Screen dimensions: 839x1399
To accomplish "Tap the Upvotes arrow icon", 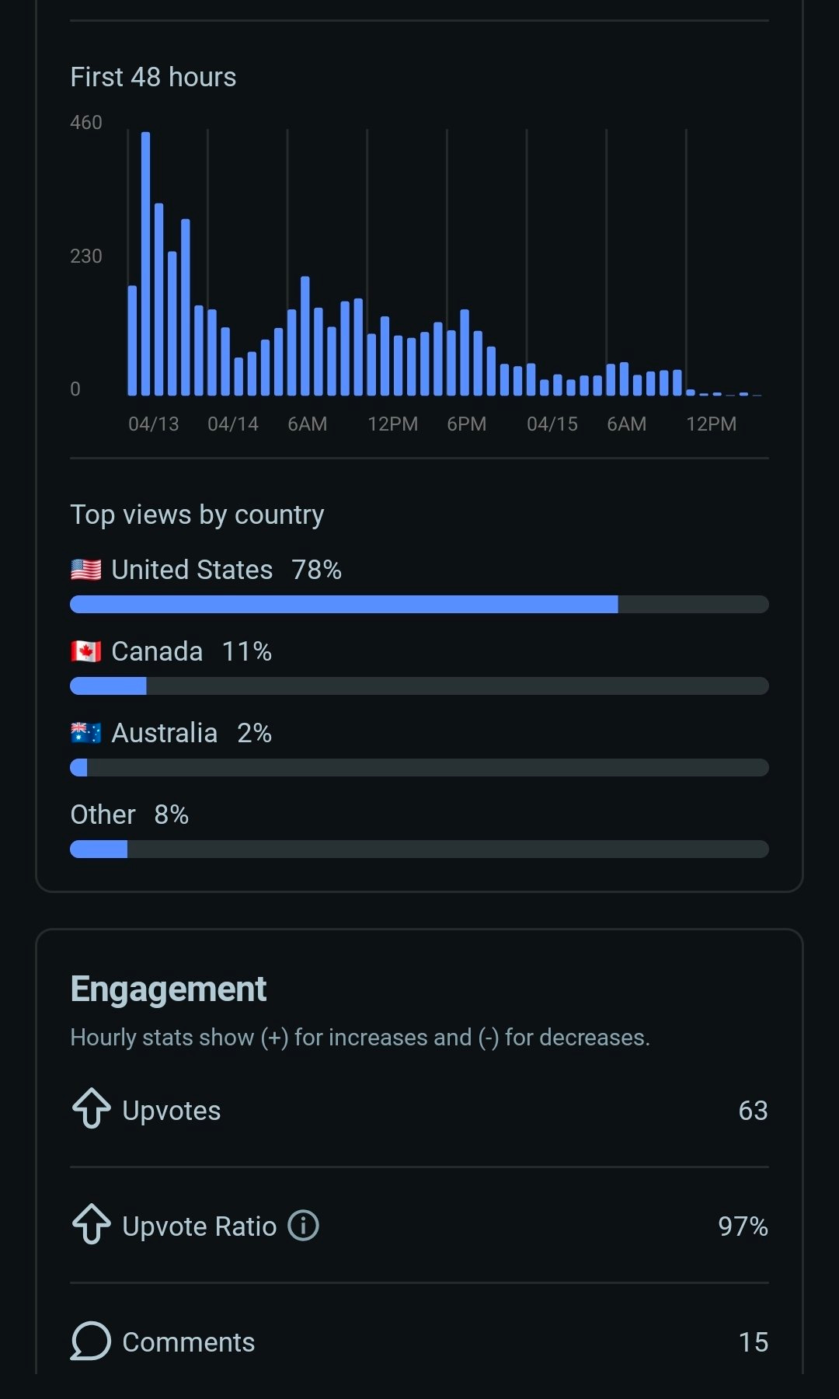I will [x=92, y=1108].
